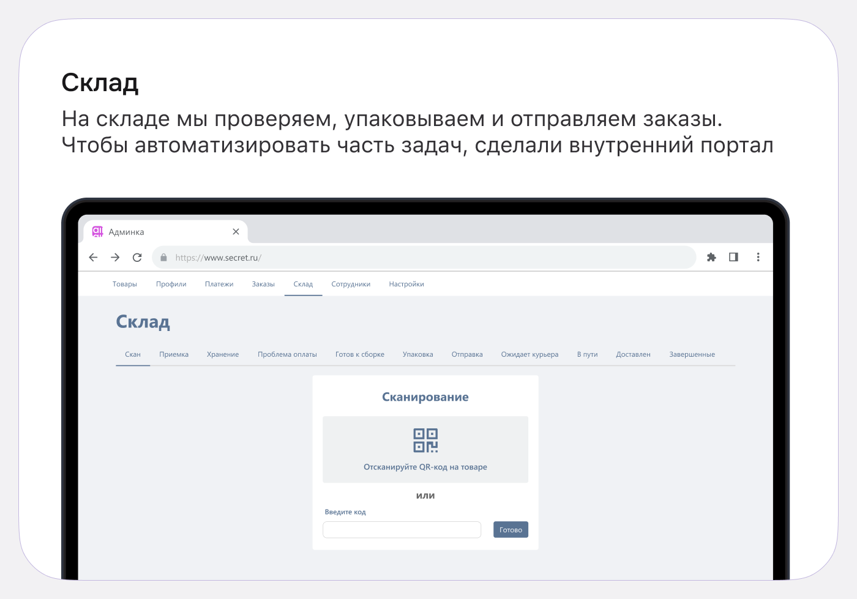Viewport: 857px width, 599px height.
Task: Click the browser back arrow
Action: click(x=93, y=258)
